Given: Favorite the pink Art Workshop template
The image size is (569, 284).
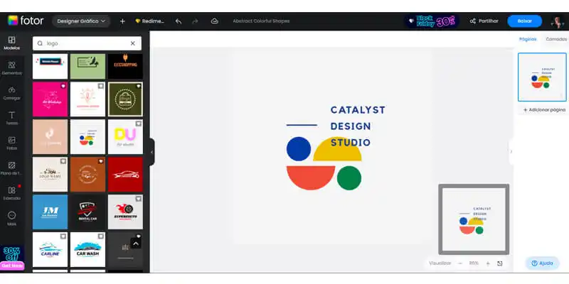Looking at the screenshot, I should [x=63, y=86].
